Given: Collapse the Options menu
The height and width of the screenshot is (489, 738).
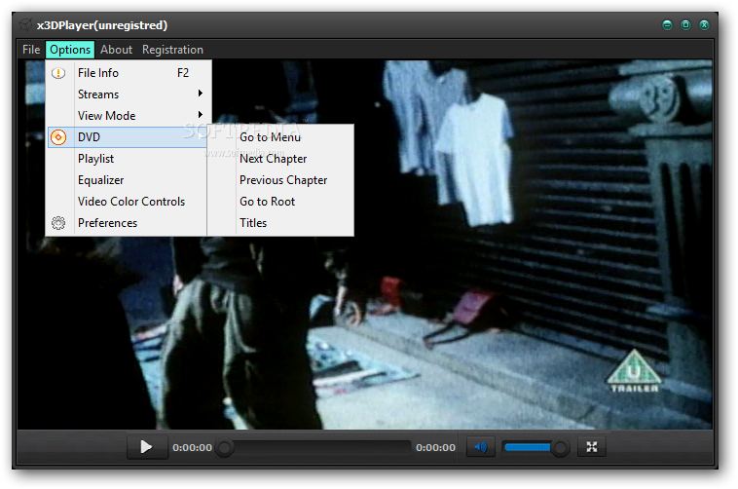Looking at the screenshot, I should coord(70,50).
